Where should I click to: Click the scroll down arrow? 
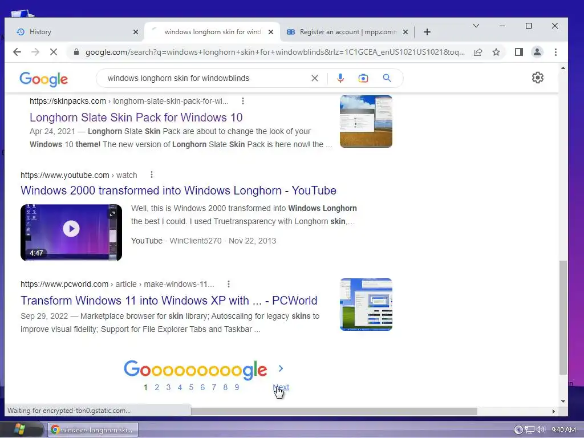coord(563,401)
